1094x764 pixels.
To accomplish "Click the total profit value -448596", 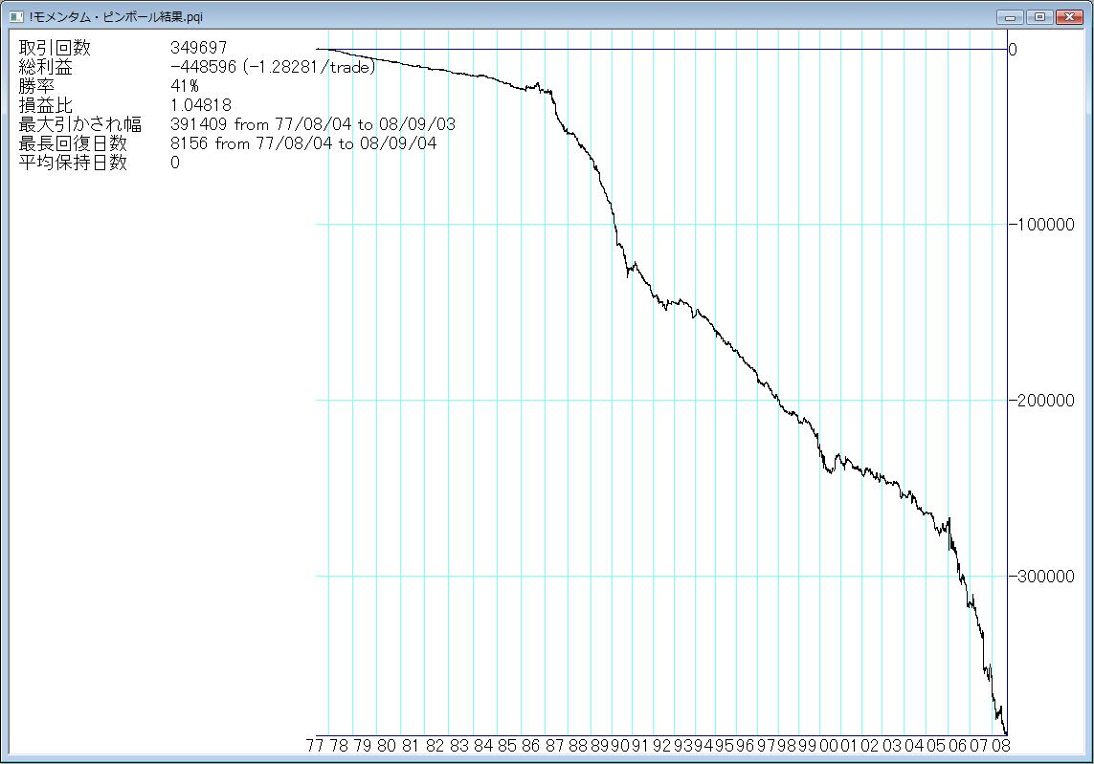I will click(x=203, y=67).
